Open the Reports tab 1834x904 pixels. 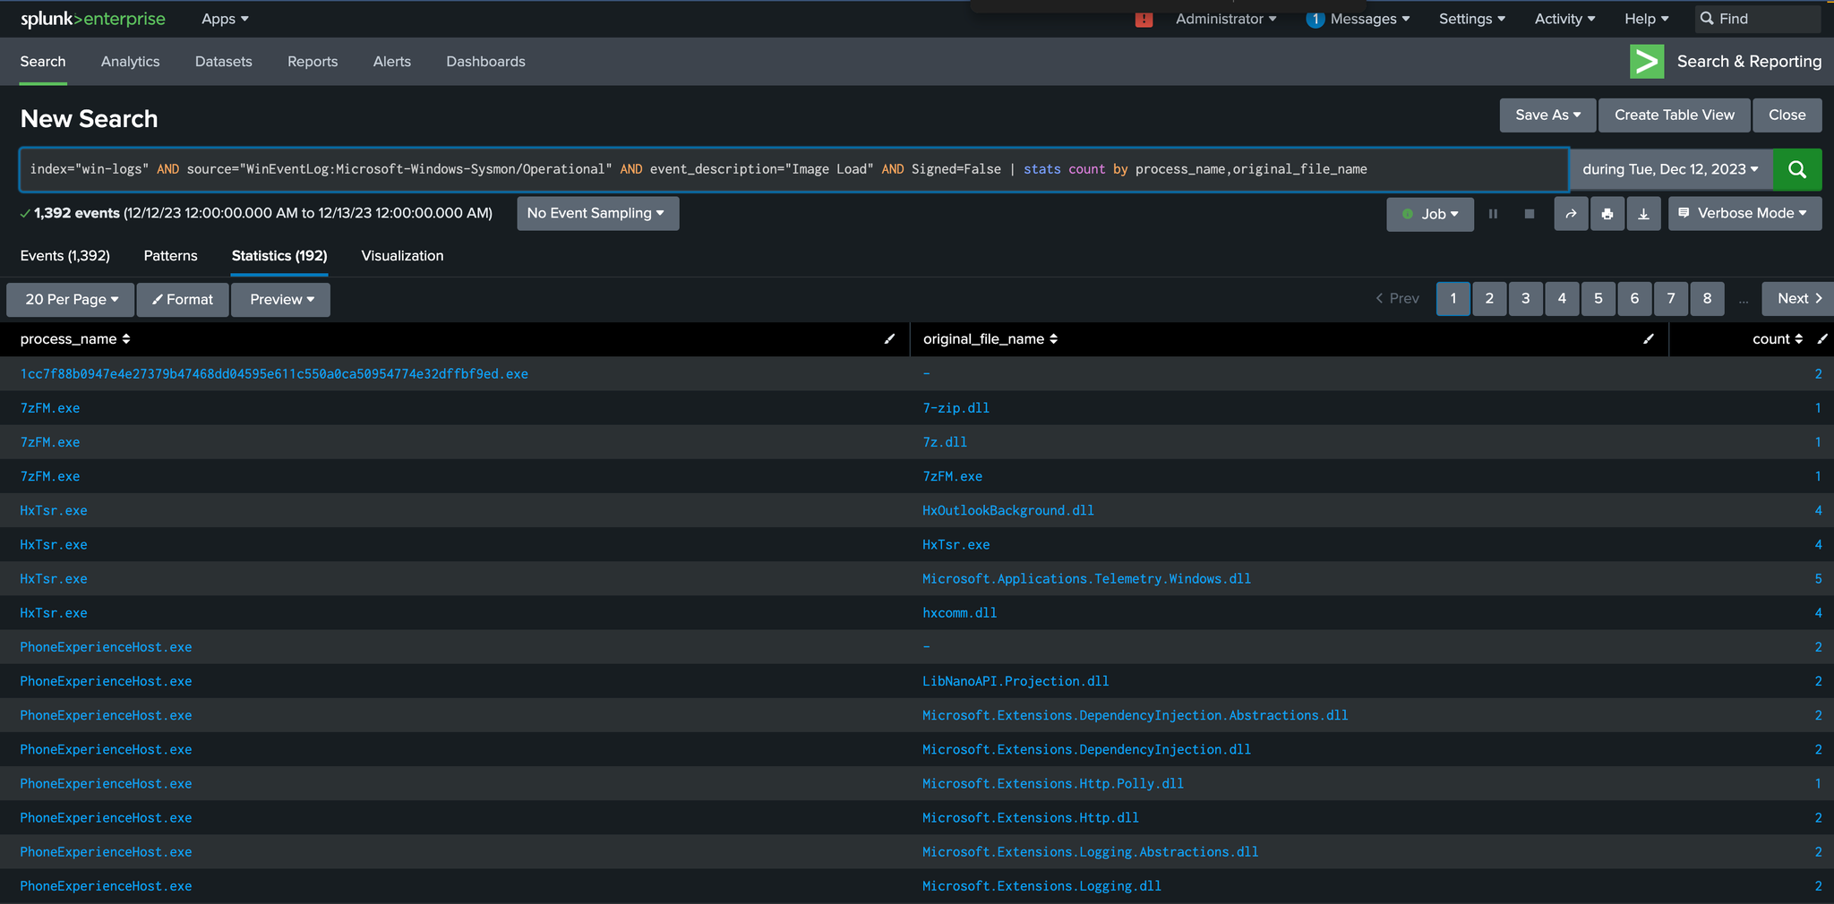click(x=313, y=62)
